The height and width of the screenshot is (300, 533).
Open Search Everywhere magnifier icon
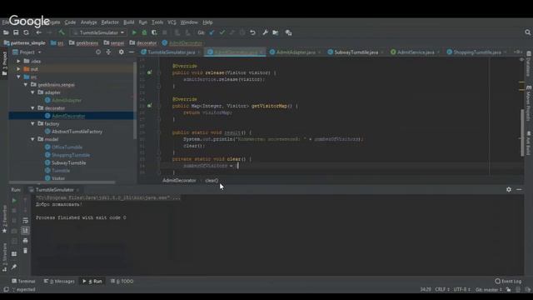[527, 32]
